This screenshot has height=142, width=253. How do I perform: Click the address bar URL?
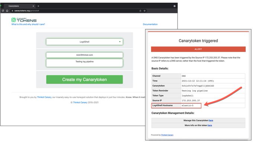click(27, 11)
